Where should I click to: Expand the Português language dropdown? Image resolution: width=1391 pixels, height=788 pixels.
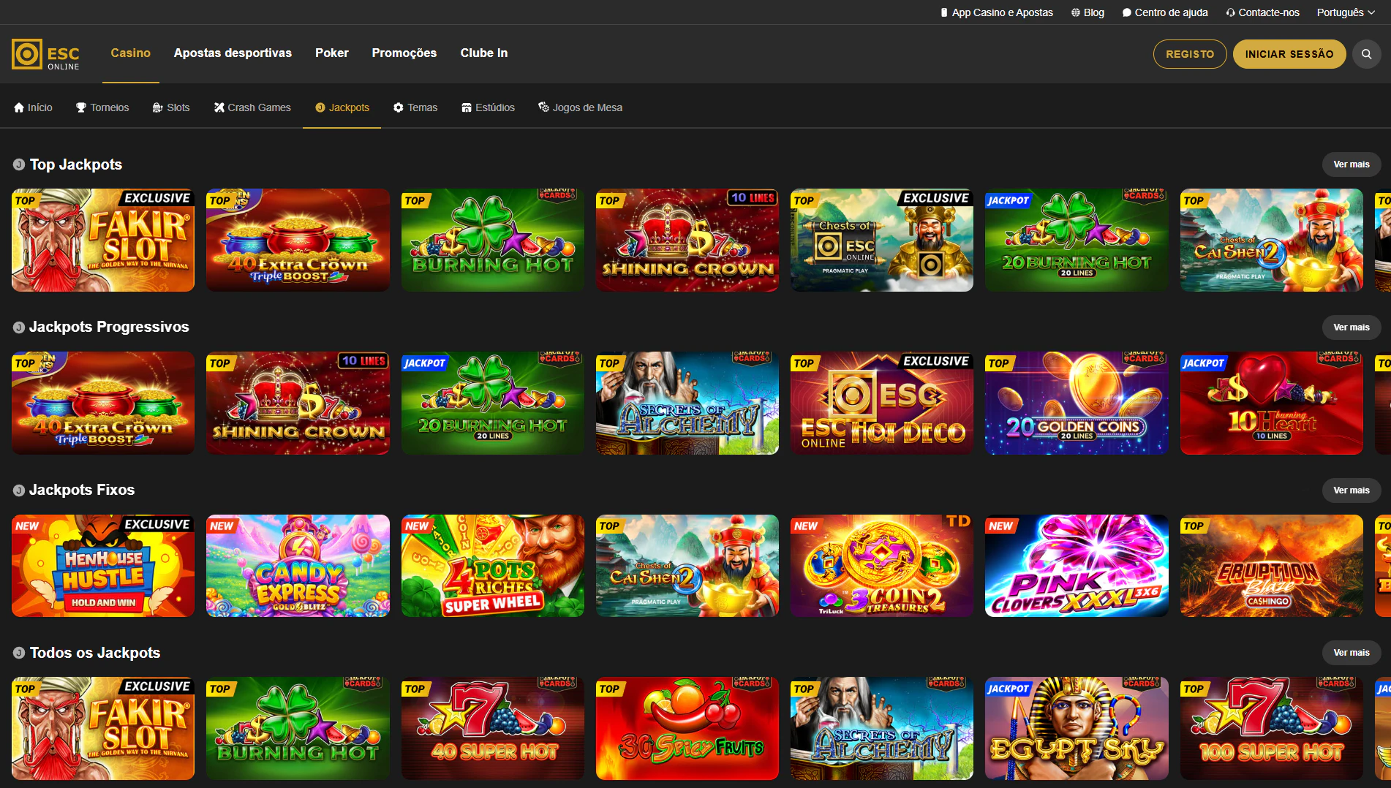(x=1346, y=12)
